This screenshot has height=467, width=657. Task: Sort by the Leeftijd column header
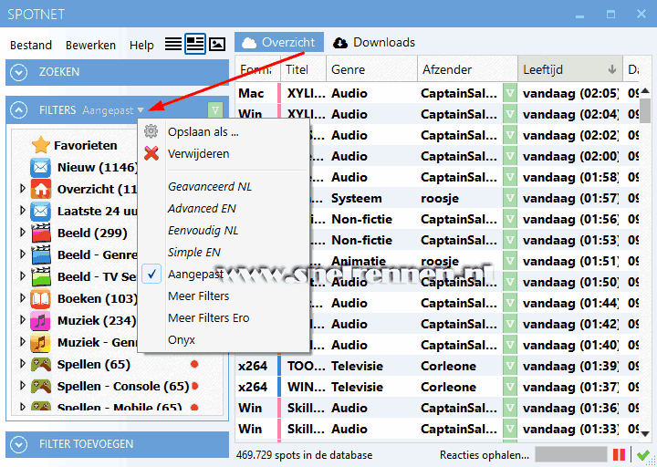tap(569, 69)
